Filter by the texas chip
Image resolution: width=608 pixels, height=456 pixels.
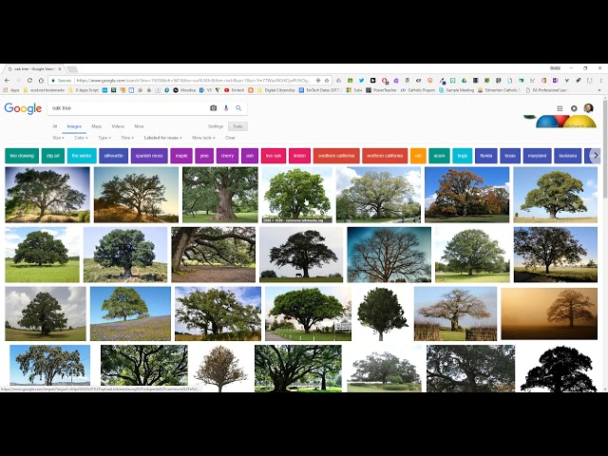tap(510, 156)
